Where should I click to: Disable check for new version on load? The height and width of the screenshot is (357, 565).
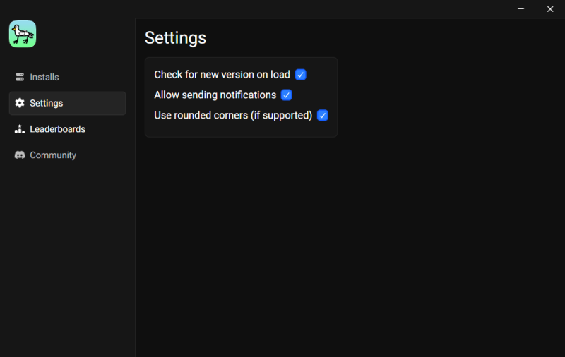pyautogui.click(x=301, y=75)
